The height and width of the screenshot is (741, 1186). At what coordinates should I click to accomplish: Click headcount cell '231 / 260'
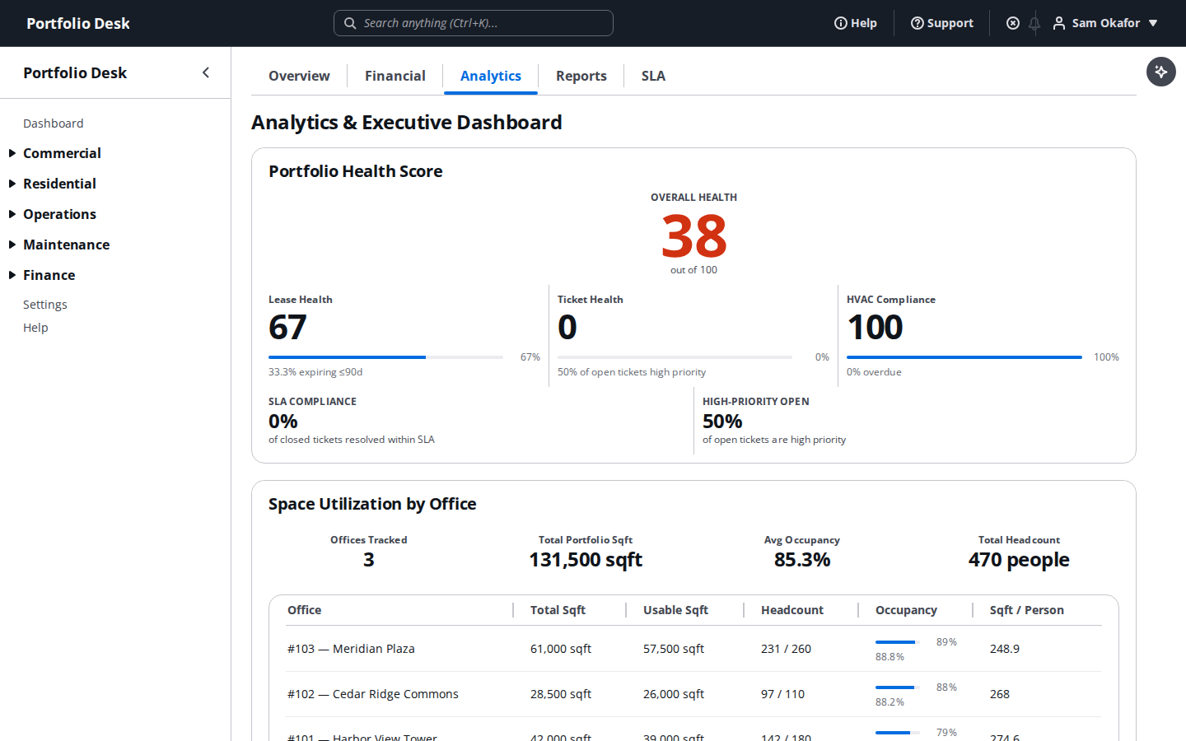tap(786, 649)
